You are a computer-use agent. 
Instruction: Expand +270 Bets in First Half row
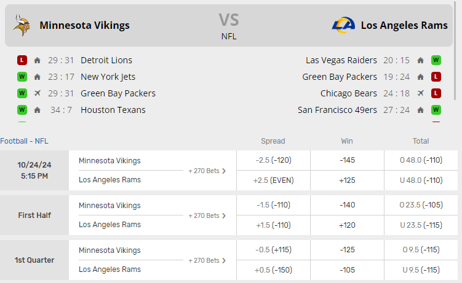point(207,215)
